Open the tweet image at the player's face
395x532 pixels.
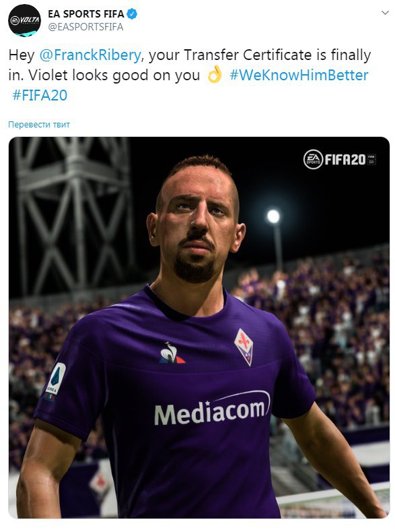coord(197,219)
